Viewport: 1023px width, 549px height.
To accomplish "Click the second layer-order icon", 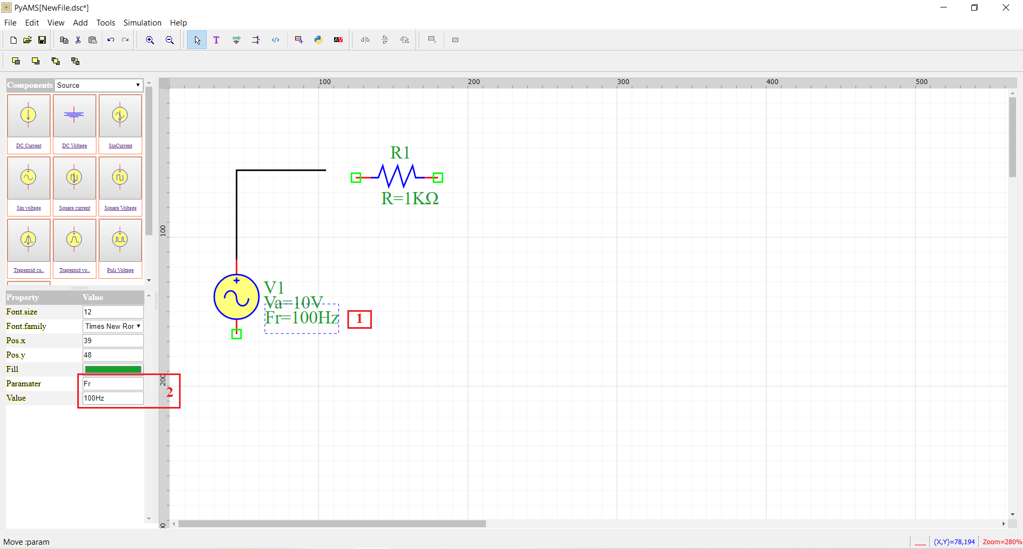I will click(36, 61).
